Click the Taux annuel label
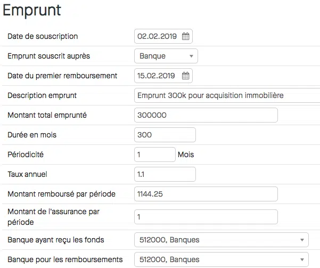 pyautogui.click(x=27, y=174)
